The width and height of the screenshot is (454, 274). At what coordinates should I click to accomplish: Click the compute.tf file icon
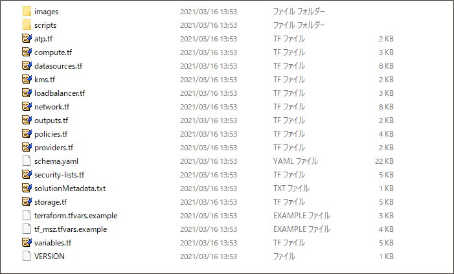pos(27,52)
